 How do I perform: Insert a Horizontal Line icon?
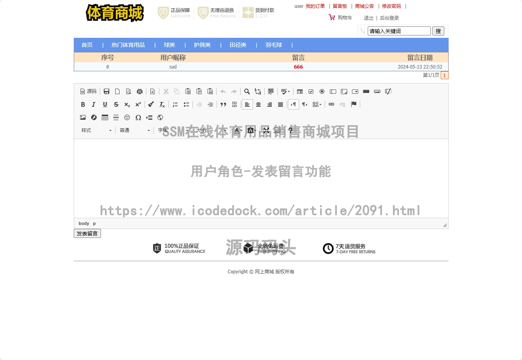click(116, 117)
